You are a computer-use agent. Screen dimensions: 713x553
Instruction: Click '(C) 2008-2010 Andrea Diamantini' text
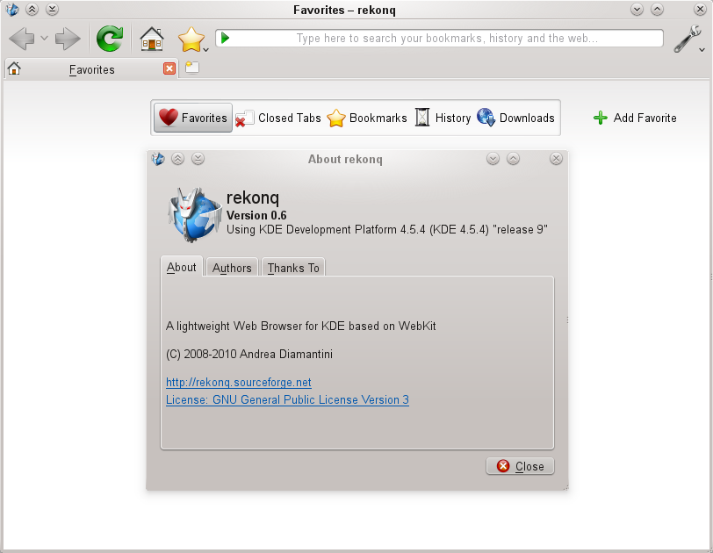click(x=249, y=354)
